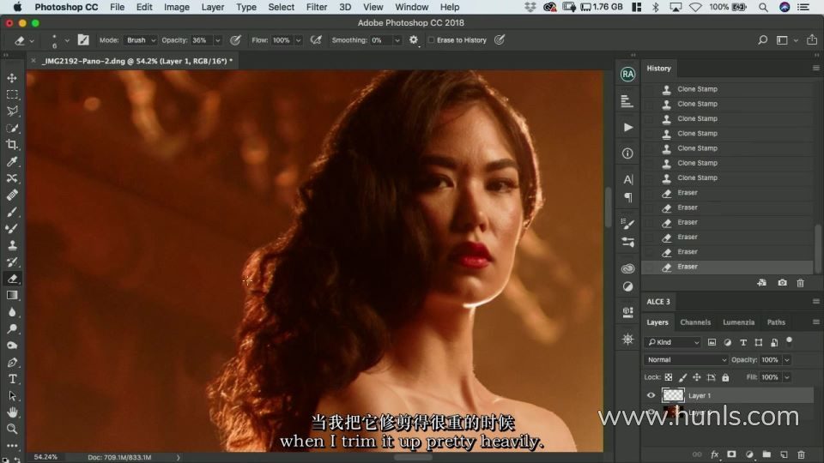Screen dimensions: 824x463
Task: Delete current history state trash icon
Action: pos(800,283)
